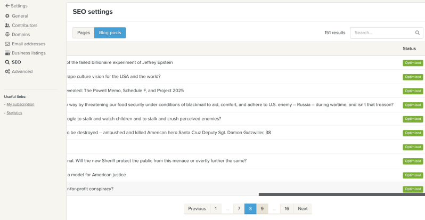Open the My subscription link
Viewport: 425px width, 220px height.
(x=20, y=104)
